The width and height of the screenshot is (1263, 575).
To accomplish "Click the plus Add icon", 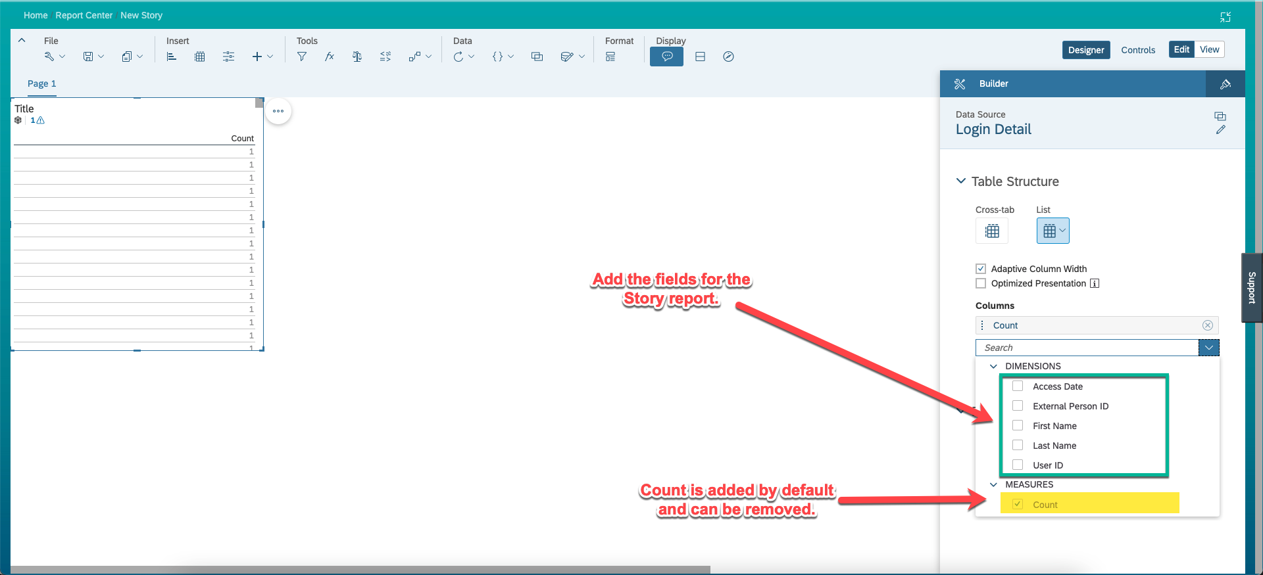I will coord(257,57).
